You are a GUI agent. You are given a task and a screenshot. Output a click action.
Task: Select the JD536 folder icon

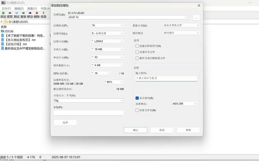coord(3,31)
